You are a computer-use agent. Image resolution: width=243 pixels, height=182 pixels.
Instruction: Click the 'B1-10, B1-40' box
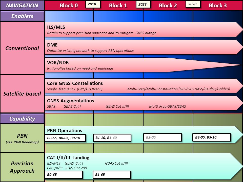click(112, 138)
